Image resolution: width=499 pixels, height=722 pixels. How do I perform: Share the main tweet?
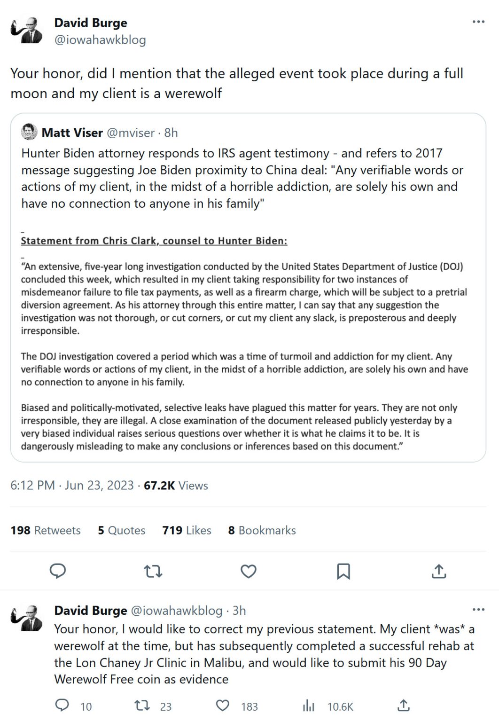click(x=439, y=571)
